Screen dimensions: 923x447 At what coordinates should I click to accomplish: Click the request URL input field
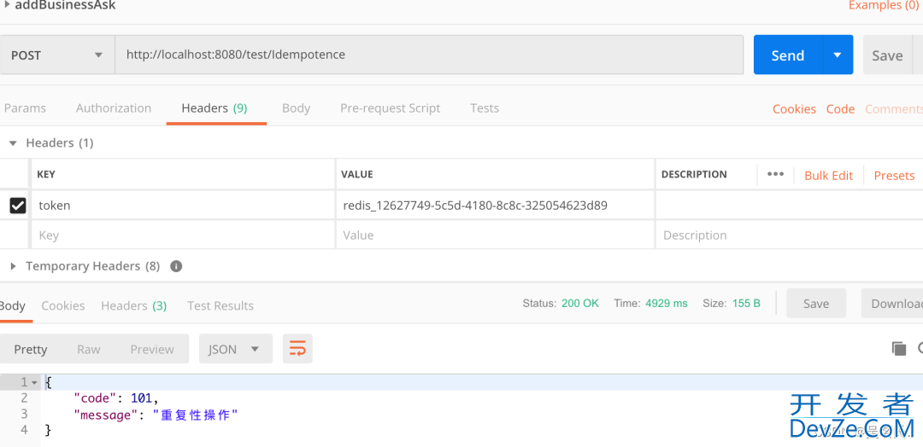coord(429,55)
